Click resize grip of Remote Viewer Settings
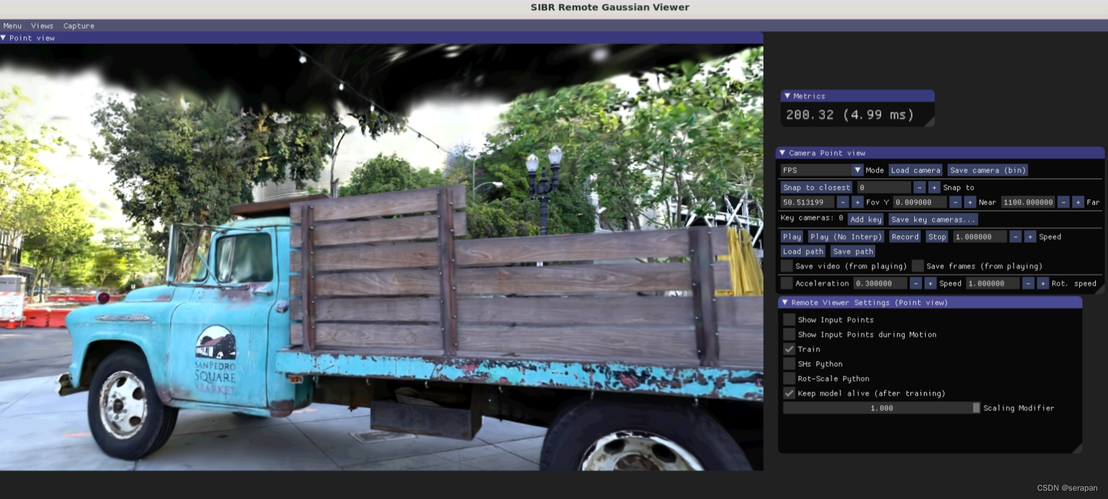 click(x=1077, y=448)
